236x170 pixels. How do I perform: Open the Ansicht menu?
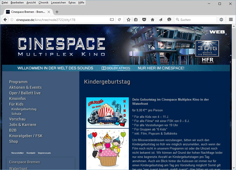[31, 2]
